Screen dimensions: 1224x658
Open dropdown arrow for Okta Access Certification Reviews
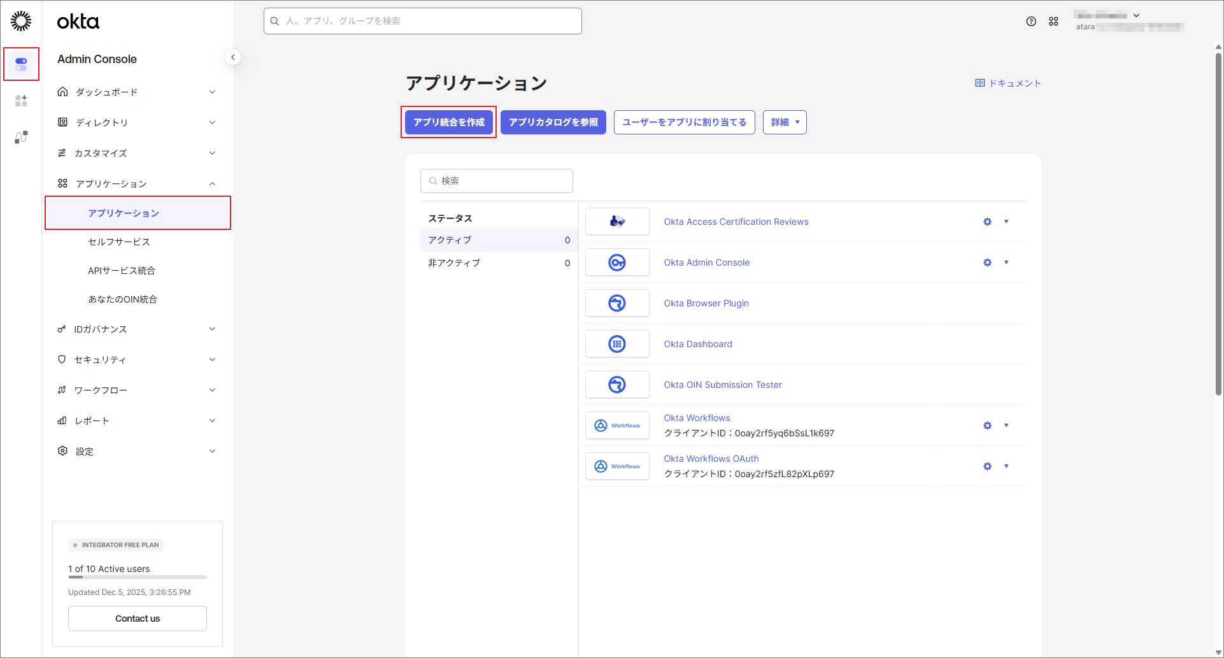[x=1006, y=222]
